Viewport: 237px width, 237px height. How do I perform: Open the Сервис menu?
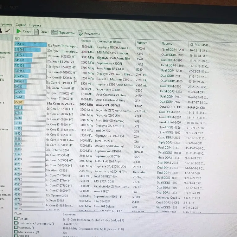(x=21, y=25)
